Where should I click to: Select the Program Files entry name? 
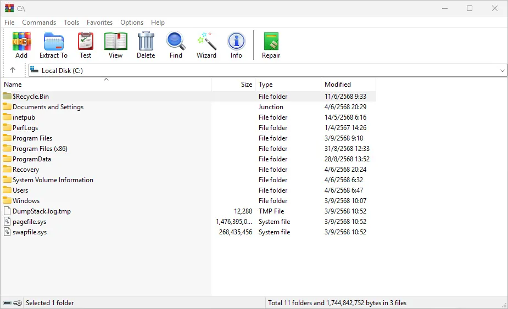(x=32, y=138)
